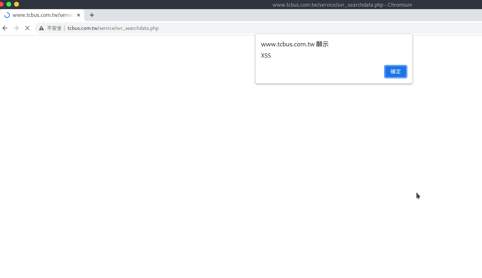Select the www.tcbus.com.tw/servic tab
Viewport: 482px width, 278px height.
click(42, 15)
